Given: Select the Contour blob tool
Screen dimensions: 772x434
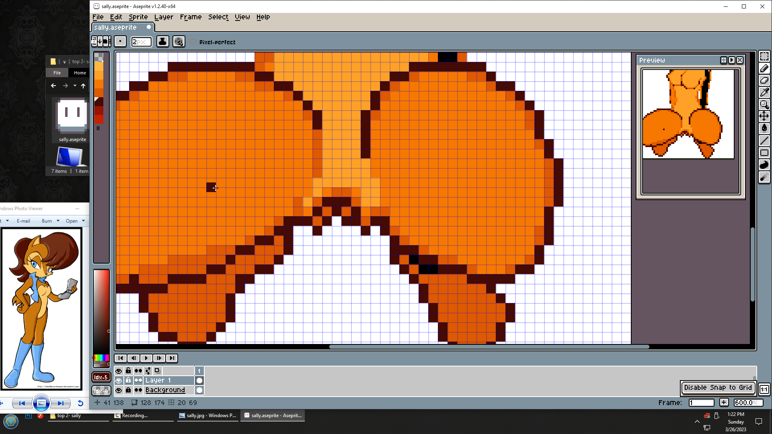Looking at the screenshot, I should 764,165.
